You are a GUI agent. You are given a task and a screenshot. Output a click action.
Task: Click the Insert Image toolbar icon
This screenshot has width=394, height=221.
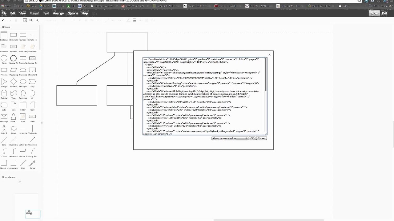coord(135,20)
